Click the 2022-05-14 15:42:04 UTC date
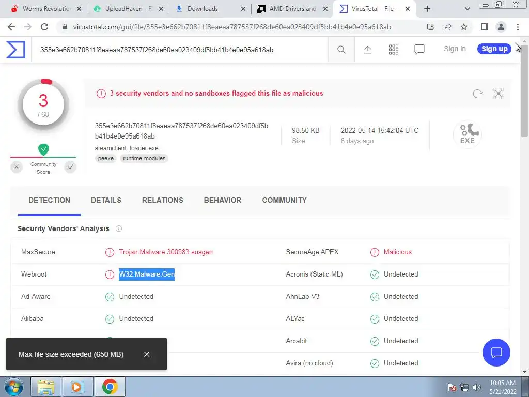529x397 pixels. (x=380, y=130)
